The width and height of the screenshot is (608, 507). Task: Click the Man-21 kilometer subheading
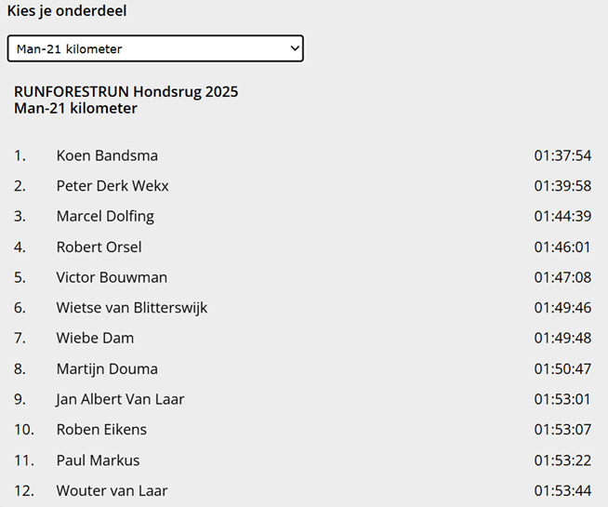[x=76, y=109]
